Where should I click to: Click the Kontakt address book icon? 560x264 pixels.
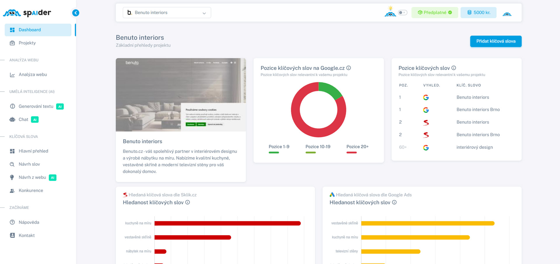click(12, 235)
